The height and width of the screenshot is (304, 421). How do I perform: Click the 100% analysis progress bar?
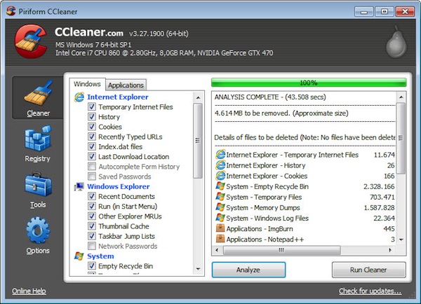point(309,83)
